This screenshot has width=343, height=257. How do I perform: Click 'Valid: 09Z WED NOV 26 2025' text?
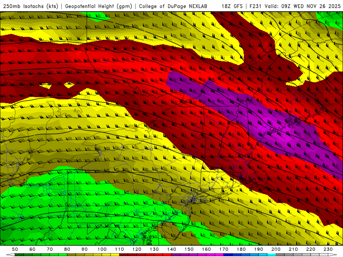(302, 6)
